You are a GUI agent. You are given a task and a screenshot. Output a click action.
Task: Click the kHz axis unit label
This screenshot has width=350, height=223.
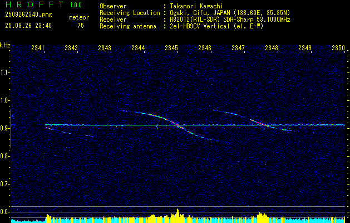point(5,45)
